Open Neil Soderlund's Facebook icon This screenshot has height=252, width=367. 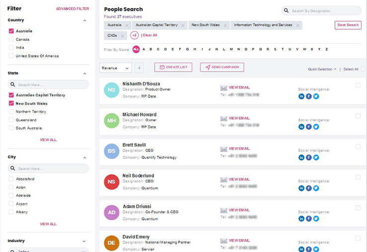(309, 188)
